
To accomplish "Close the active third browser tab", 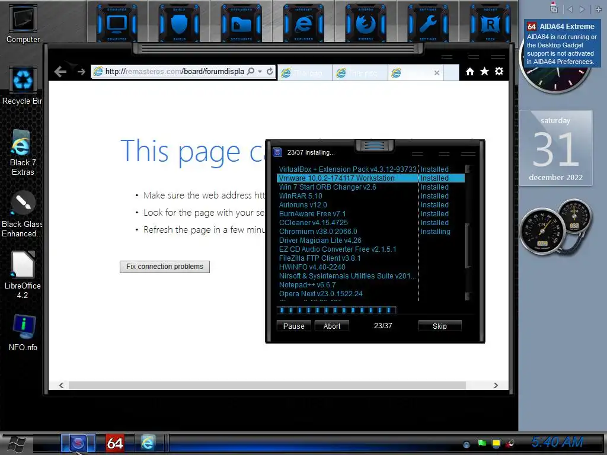I will (437, 73).
